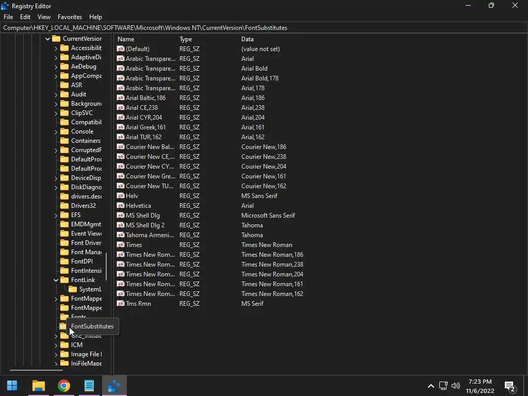The width and height of the screenshot is (528, 396).
Task: Open the Help menu
Action: point(95,17)
